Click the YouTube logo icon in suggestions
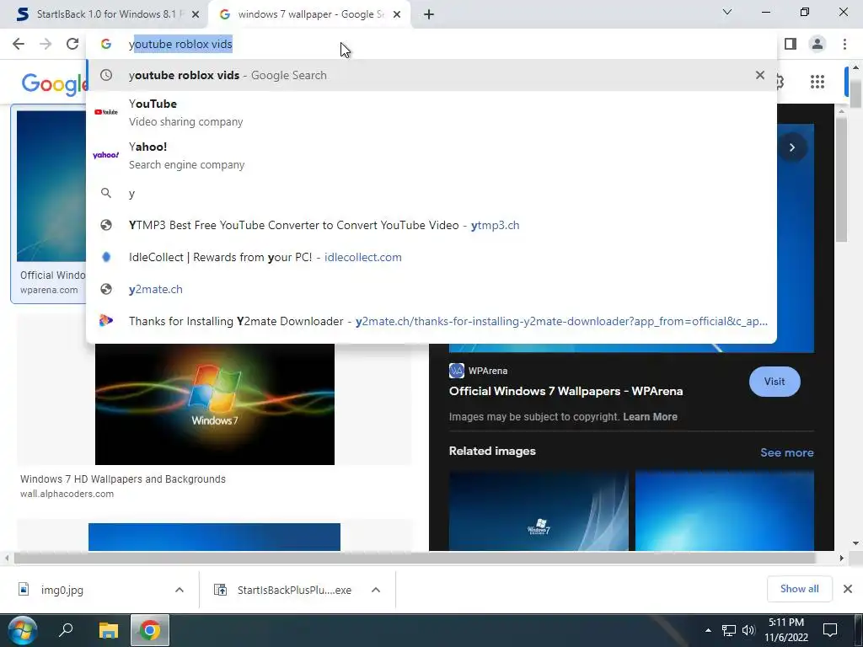 pyautogui.click(x=105, y=112)
